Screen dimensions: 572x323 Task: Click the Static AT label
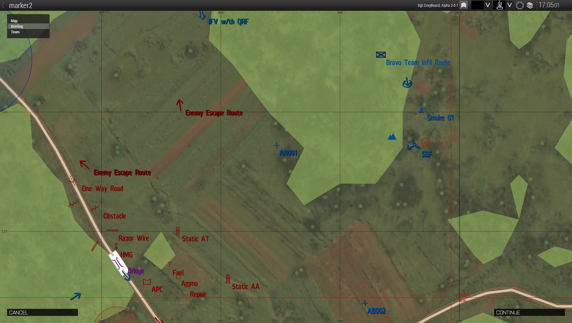(195, 239)
